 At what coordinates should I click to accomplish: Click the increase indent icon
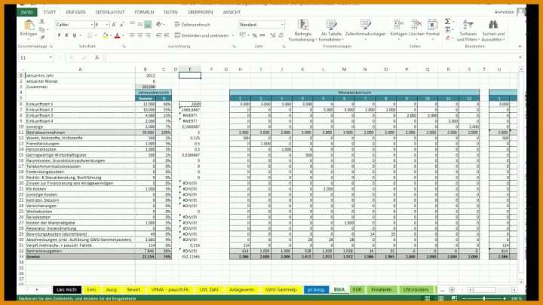167,35
